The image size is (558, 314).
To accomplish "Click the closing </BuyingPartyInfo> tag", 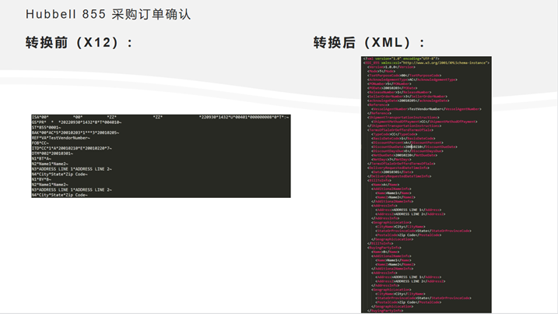I will (x=385, y=311).
